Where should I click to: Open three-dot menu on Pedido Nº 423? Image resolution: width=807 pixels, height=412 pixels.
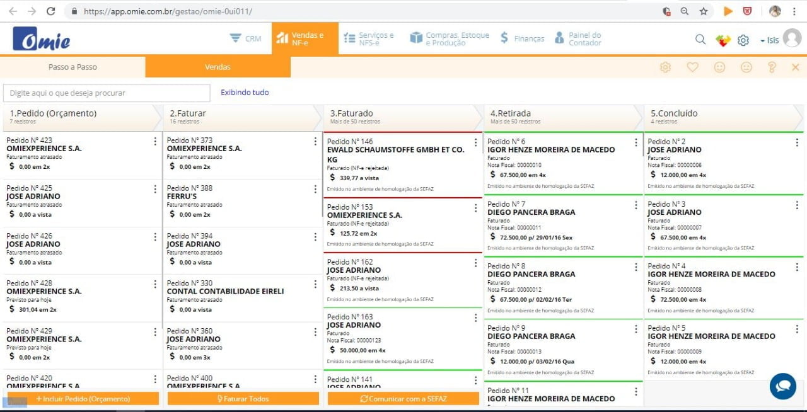click(x=155, y=142)
